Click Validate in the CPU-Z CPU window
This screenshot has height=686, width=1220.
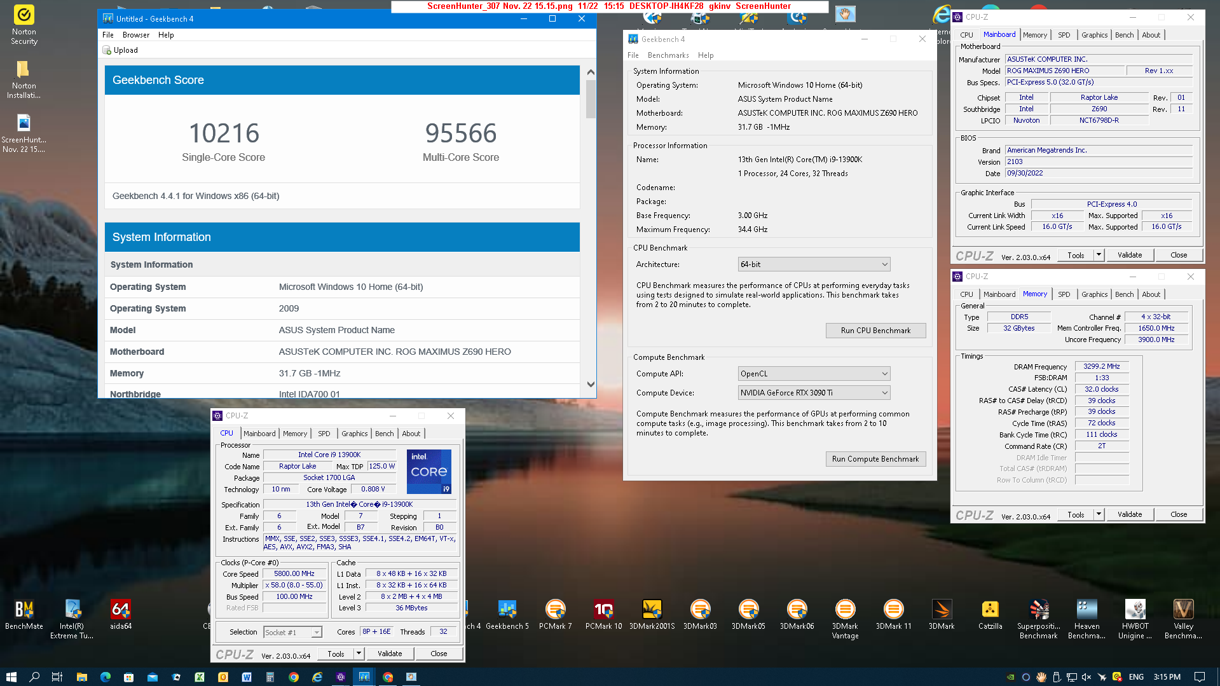(x=390, y=654)
